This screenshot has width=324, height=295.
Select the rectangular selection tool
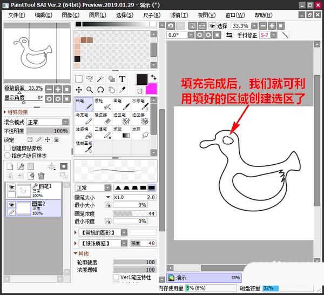point(79,79)
